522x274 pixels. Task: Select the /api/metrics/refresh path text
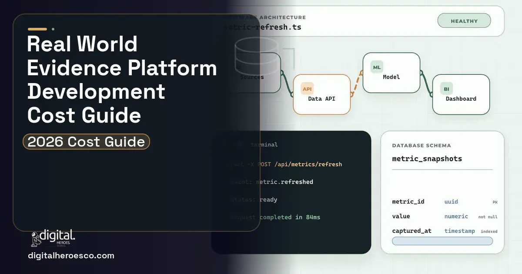[x=308, y=164]
